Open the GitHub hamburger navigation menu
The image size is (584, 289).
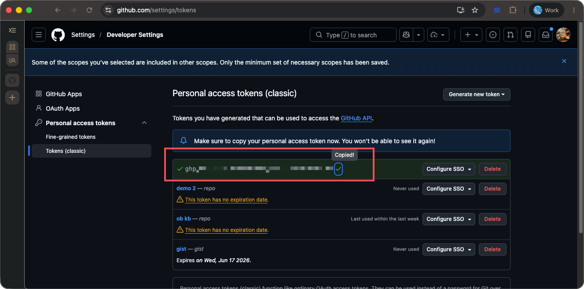[39, 35]
